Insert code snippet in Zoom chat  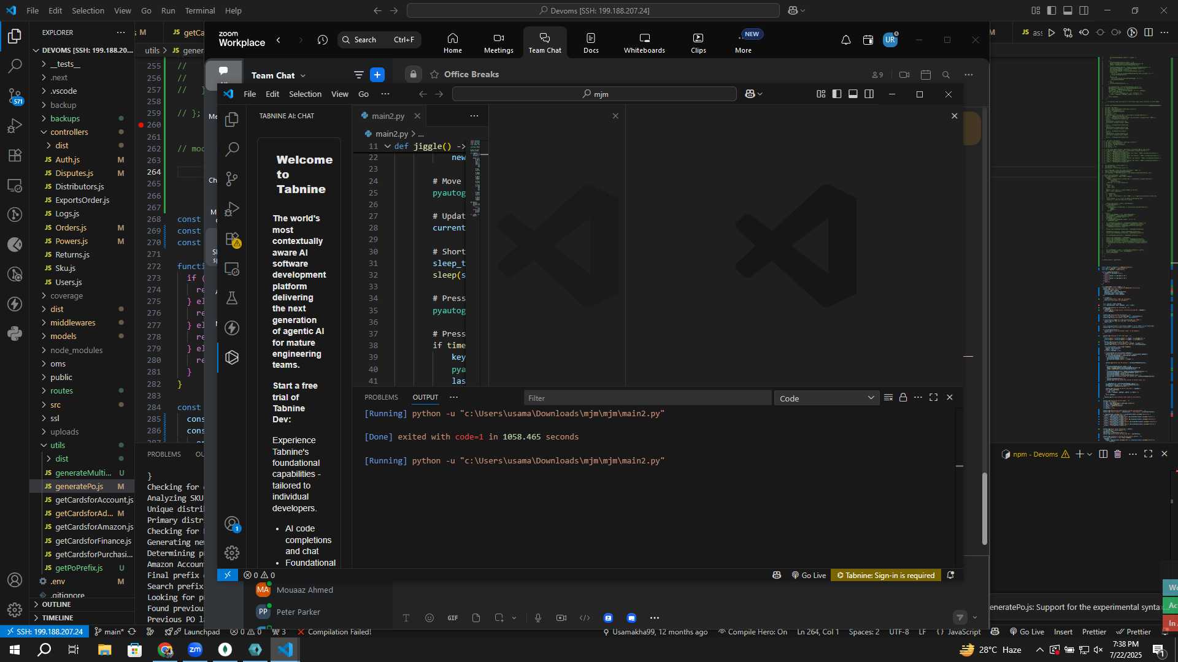click(x=585, y=618)
